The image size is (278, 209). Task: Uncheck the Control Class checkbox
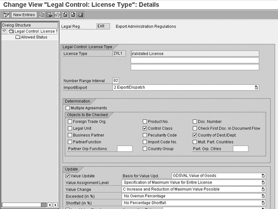coord(145,128)
